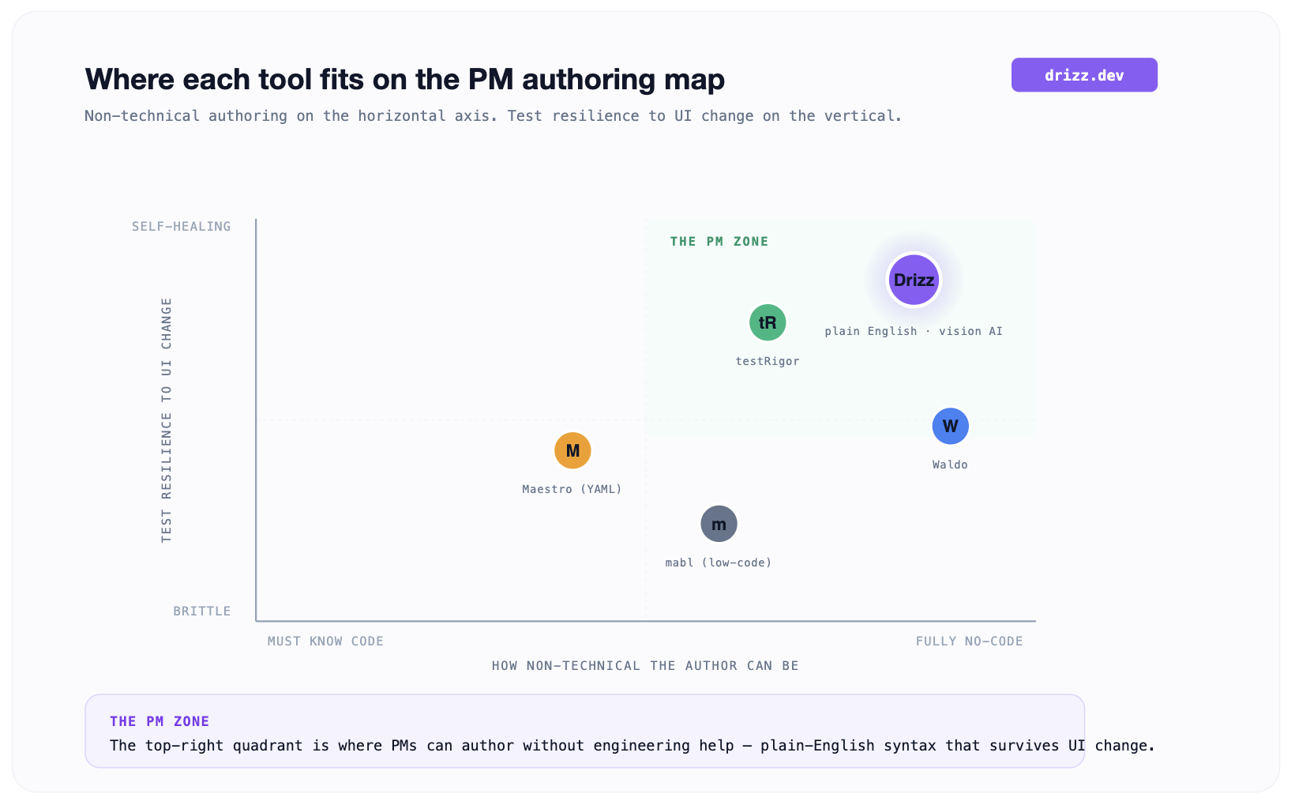The height and width of the screenshot is (809, 1295).
Task: Click the orange M Maestro marker
Action: pyautogui.click(x=572, y=450)
